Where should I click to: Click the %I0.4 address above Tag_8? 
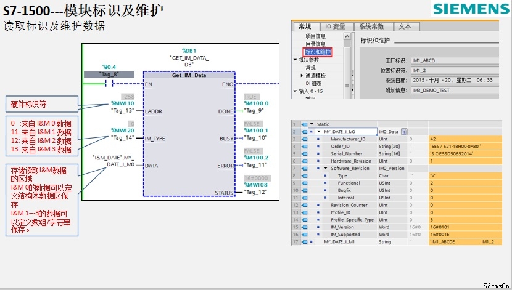click(109, 66)
